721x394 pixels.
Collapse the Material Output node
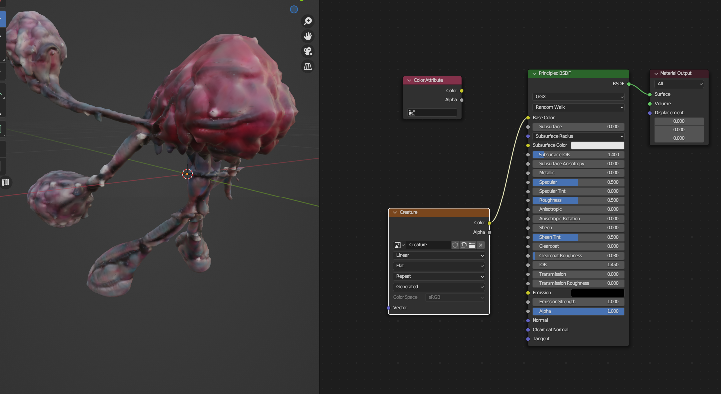click(x=656, y=73)
